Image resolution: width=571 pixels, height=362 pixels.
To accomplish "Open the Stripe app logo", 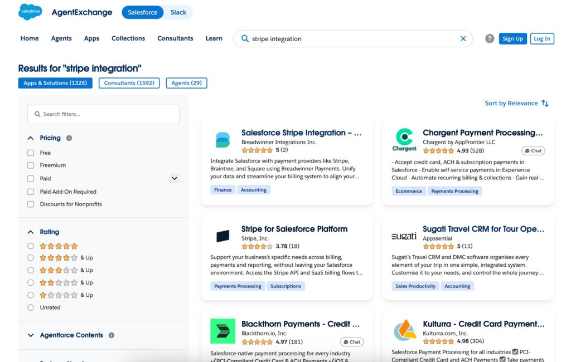I will (x=223, y=236).
